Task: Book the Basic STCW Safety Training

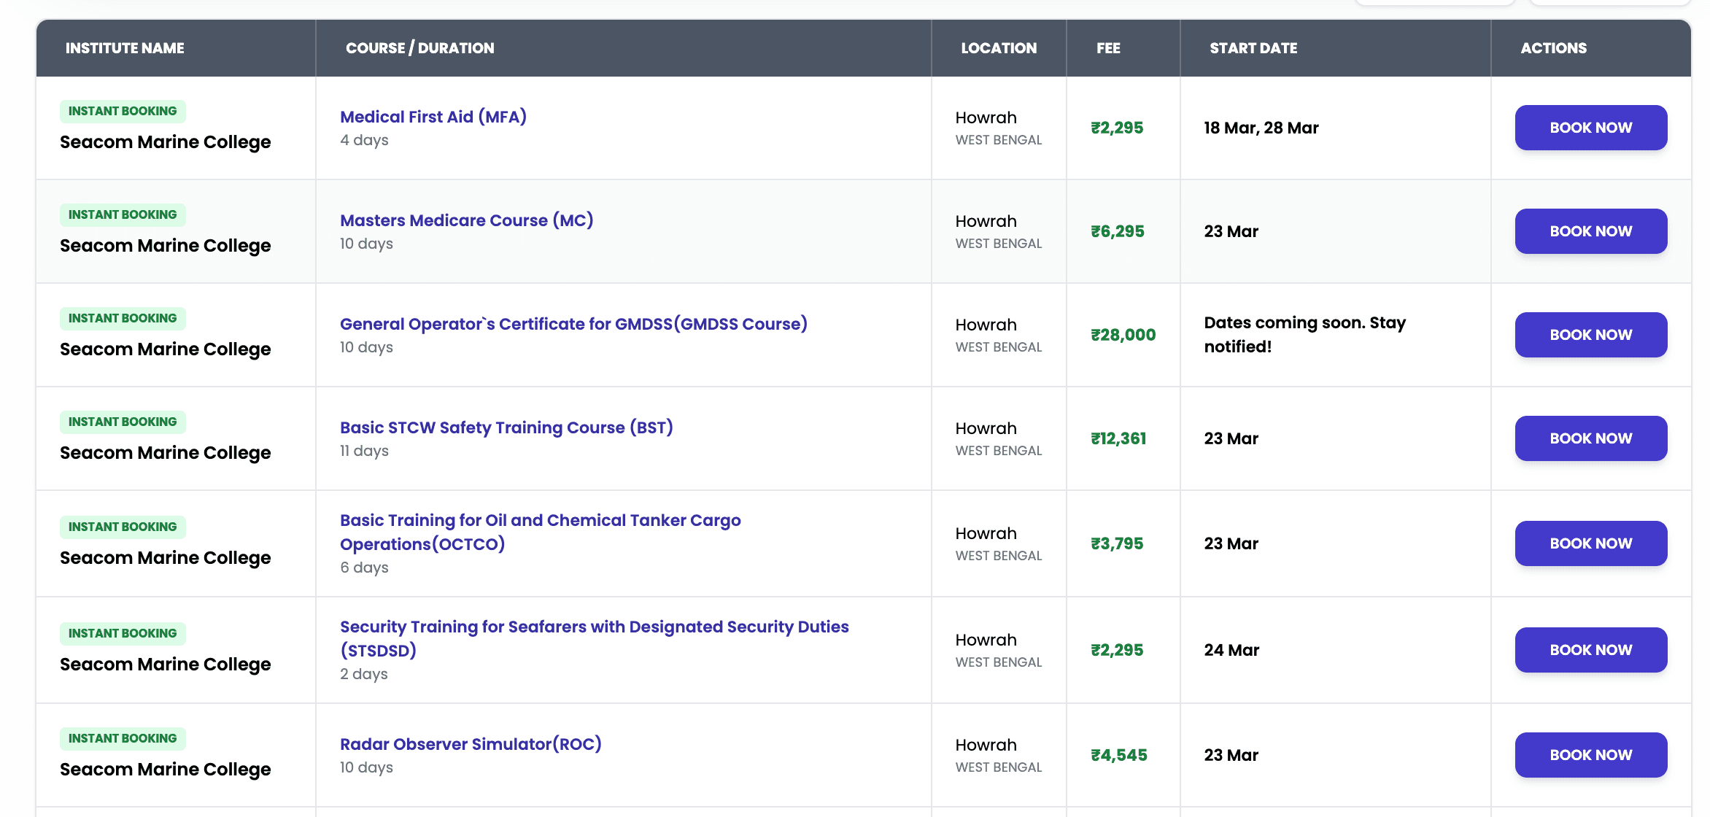Action: pyautogui.click(x=1590, y=438)
